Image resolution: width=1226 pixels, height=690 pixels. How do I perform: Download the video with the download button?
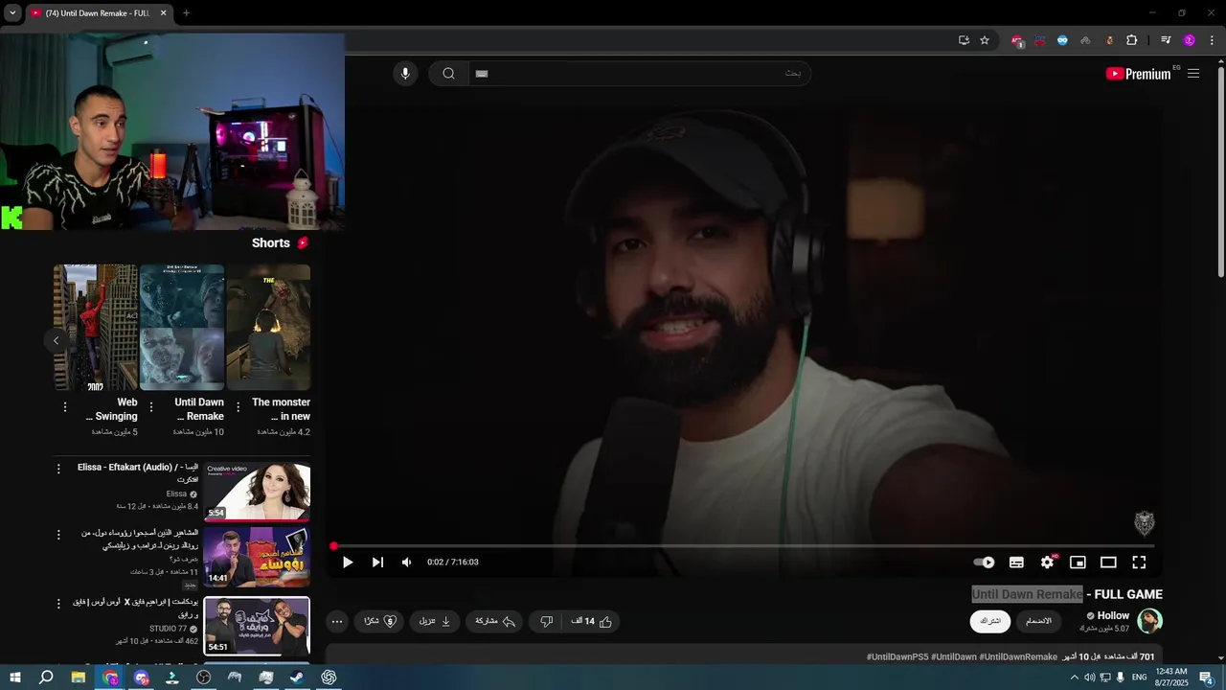(435, 621)
